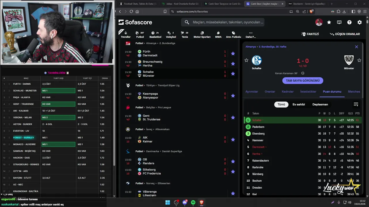Viewport: 369px width, 207px height.
Task: Open the Windows Start button
Action: coord(167,202)
